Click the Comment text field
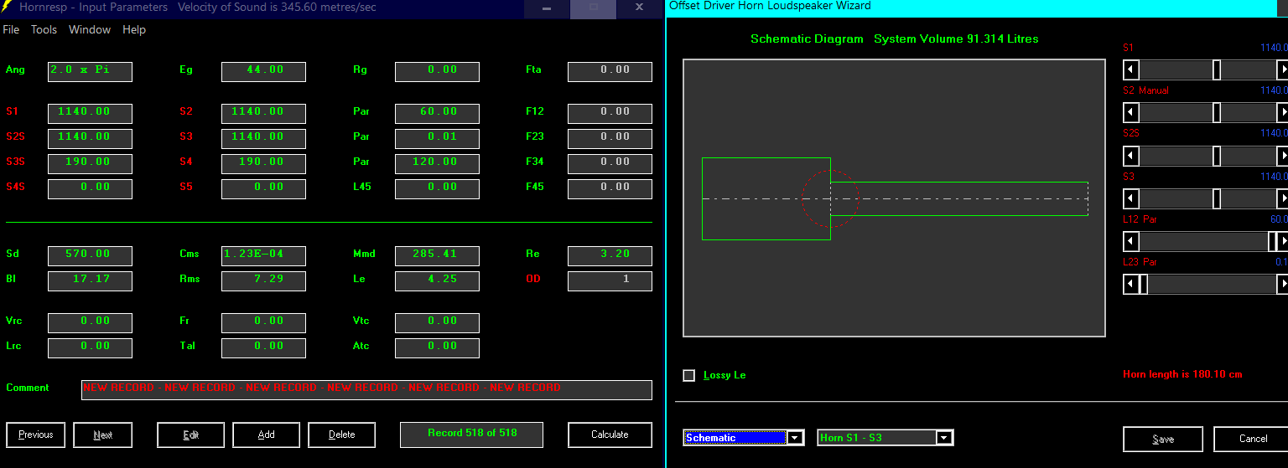 pyautogui.click(x=366, y=389)
